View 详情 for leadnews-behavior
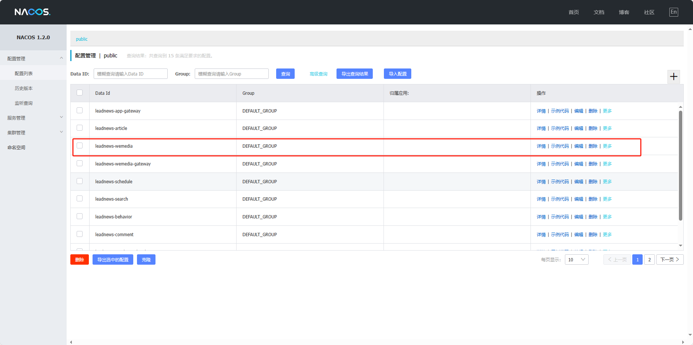The image size is (693, 345). click(541, 217)
